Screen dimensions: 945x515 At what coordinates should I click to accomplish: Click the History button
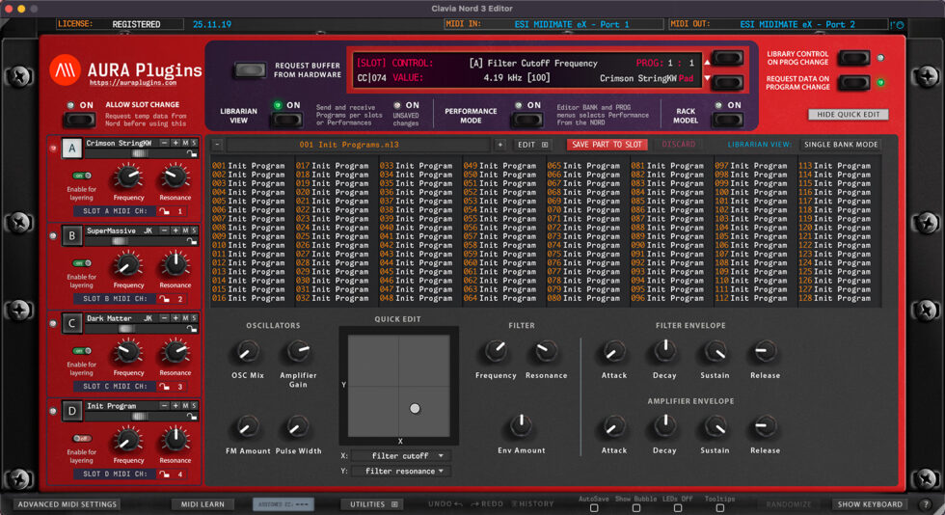pos(532,504)
